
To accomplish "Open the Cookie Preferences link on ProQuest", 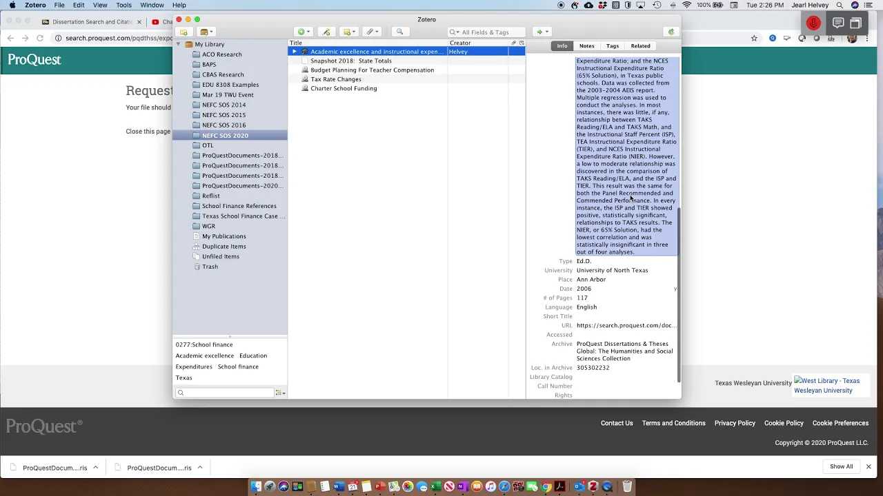I will click(840, 423).
